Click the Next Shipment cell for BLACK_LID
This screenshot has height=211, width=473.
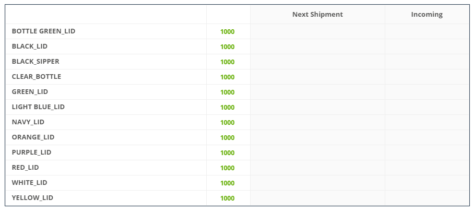[x=317, y=46]
